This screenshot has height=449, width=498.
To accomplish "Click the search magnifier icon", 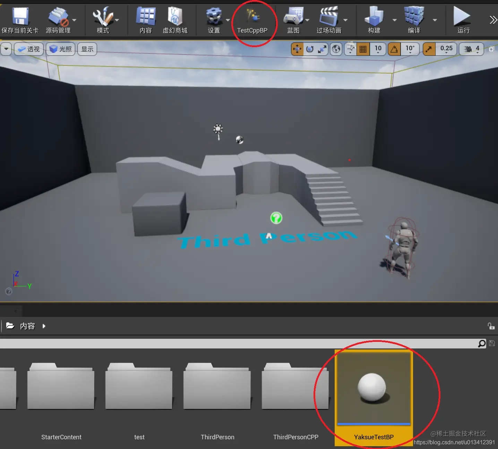I will 482,343.
